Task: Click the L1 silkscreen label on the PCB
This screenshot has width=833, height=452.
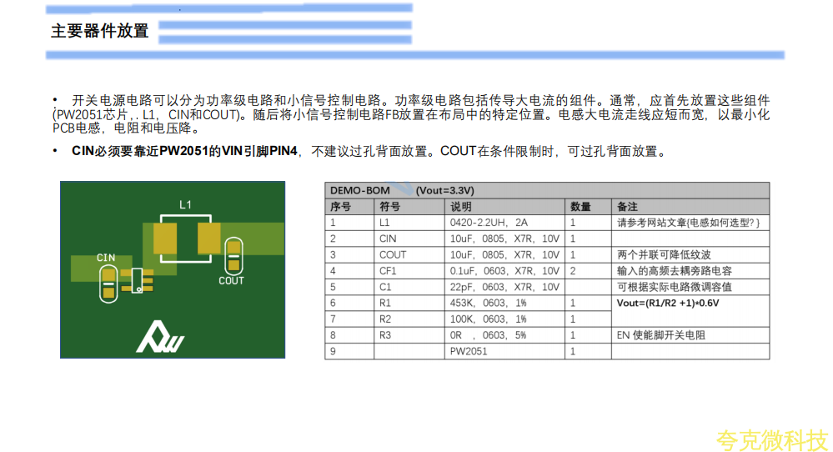Action: pos(185,204)
